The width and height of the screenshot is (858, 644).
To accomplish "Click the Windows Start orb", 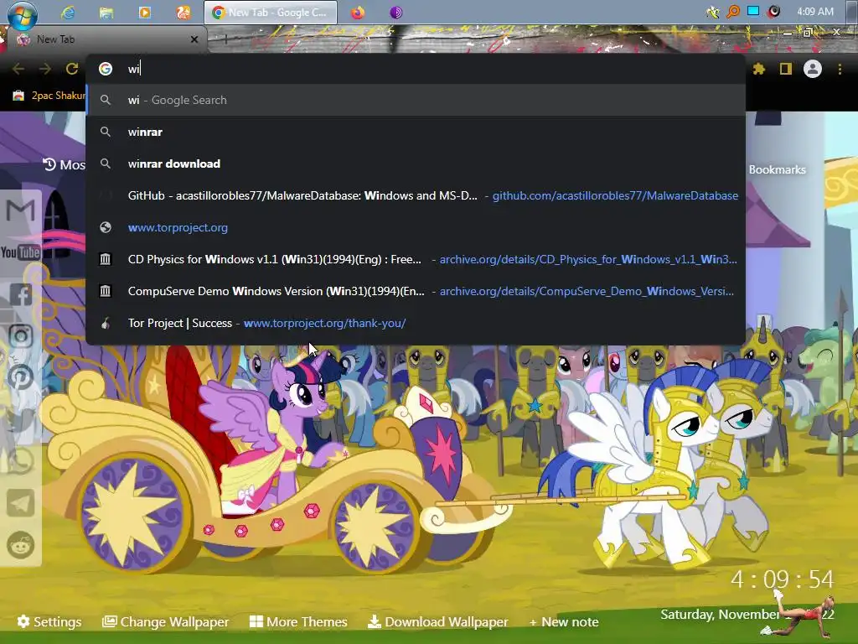I will click(23, 14).
